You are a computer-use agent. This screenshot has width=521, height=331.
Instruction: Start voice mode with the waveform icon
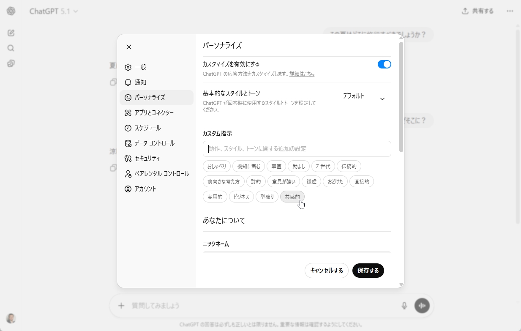click(x=421, y=305)
